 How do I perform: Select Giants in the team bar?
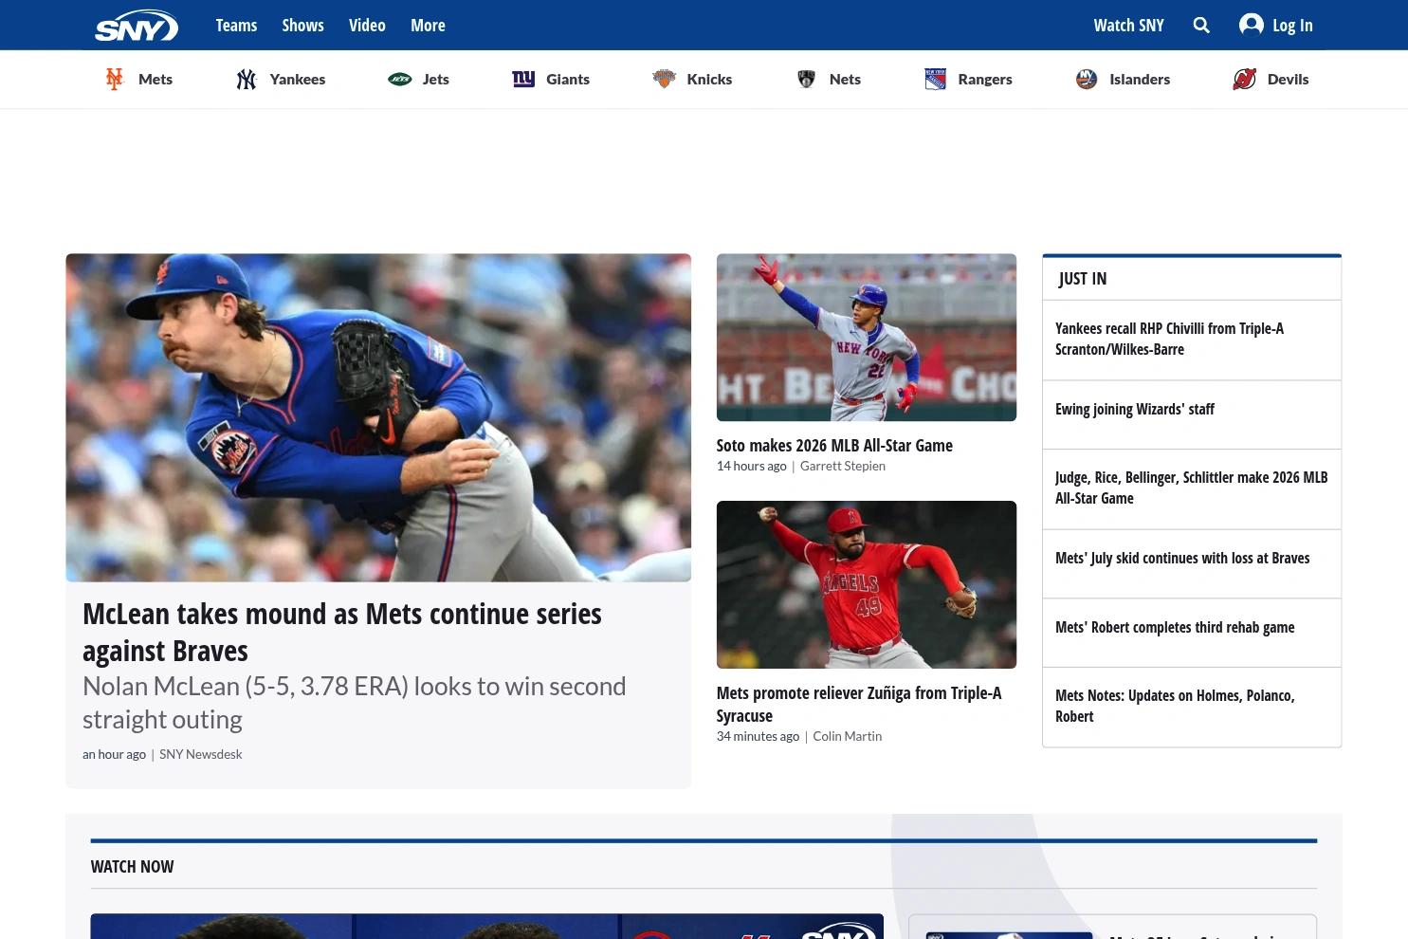tap(568, 79)
